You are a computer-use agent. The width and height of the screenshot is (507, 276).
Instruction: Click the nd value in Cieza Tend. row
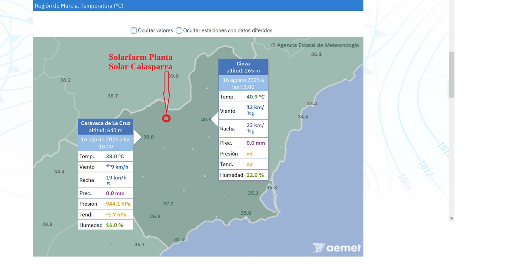(x=250, y=164)
